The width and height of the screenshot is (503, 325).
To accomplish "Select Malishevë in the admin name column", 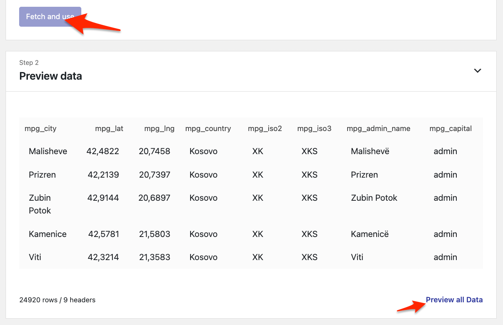I will tap(370, 151).
